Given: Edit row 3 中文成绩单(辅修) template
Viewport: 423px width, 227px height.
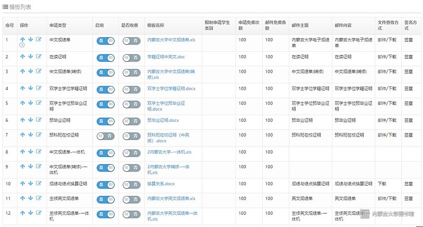Looking at the screenshot, I should [39, 71].
